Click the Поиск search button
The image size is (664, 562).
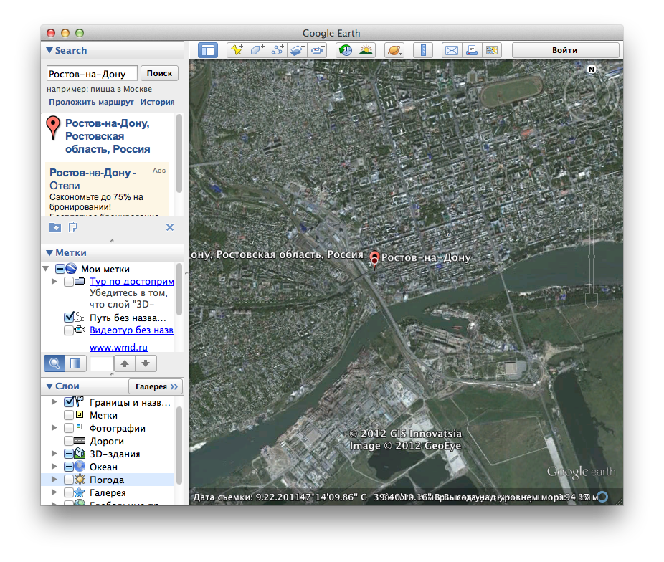click(x=159, y=73)
